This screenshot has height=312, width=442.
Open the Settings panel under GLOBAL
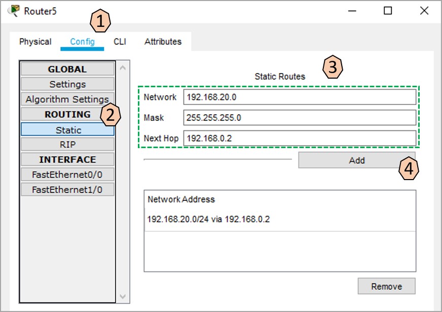(x=66, y=84)
